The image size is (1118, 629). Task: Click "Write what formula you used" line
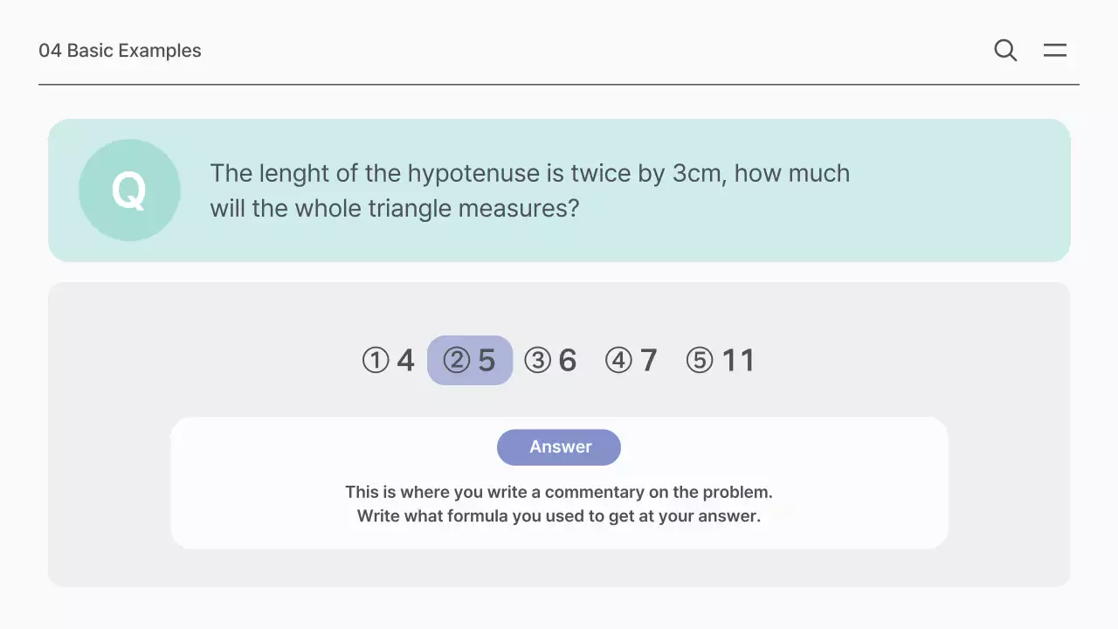coord(559,515)
